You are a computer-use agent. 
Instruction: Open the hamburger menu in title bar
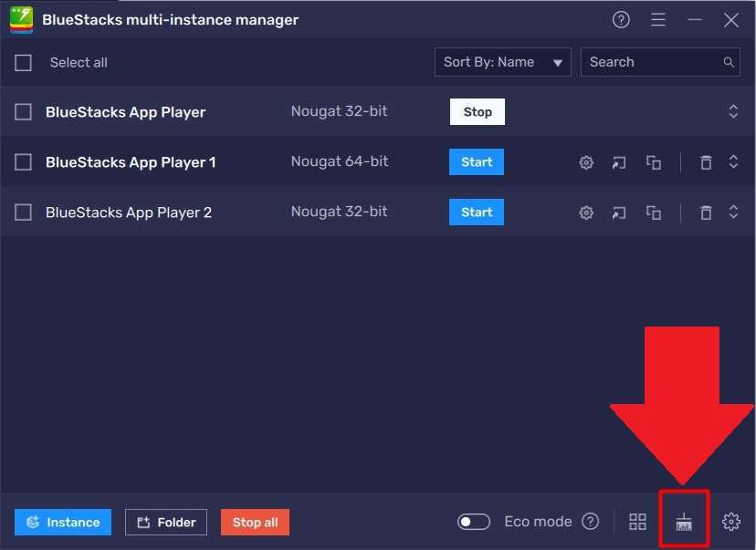click(658, 20)
